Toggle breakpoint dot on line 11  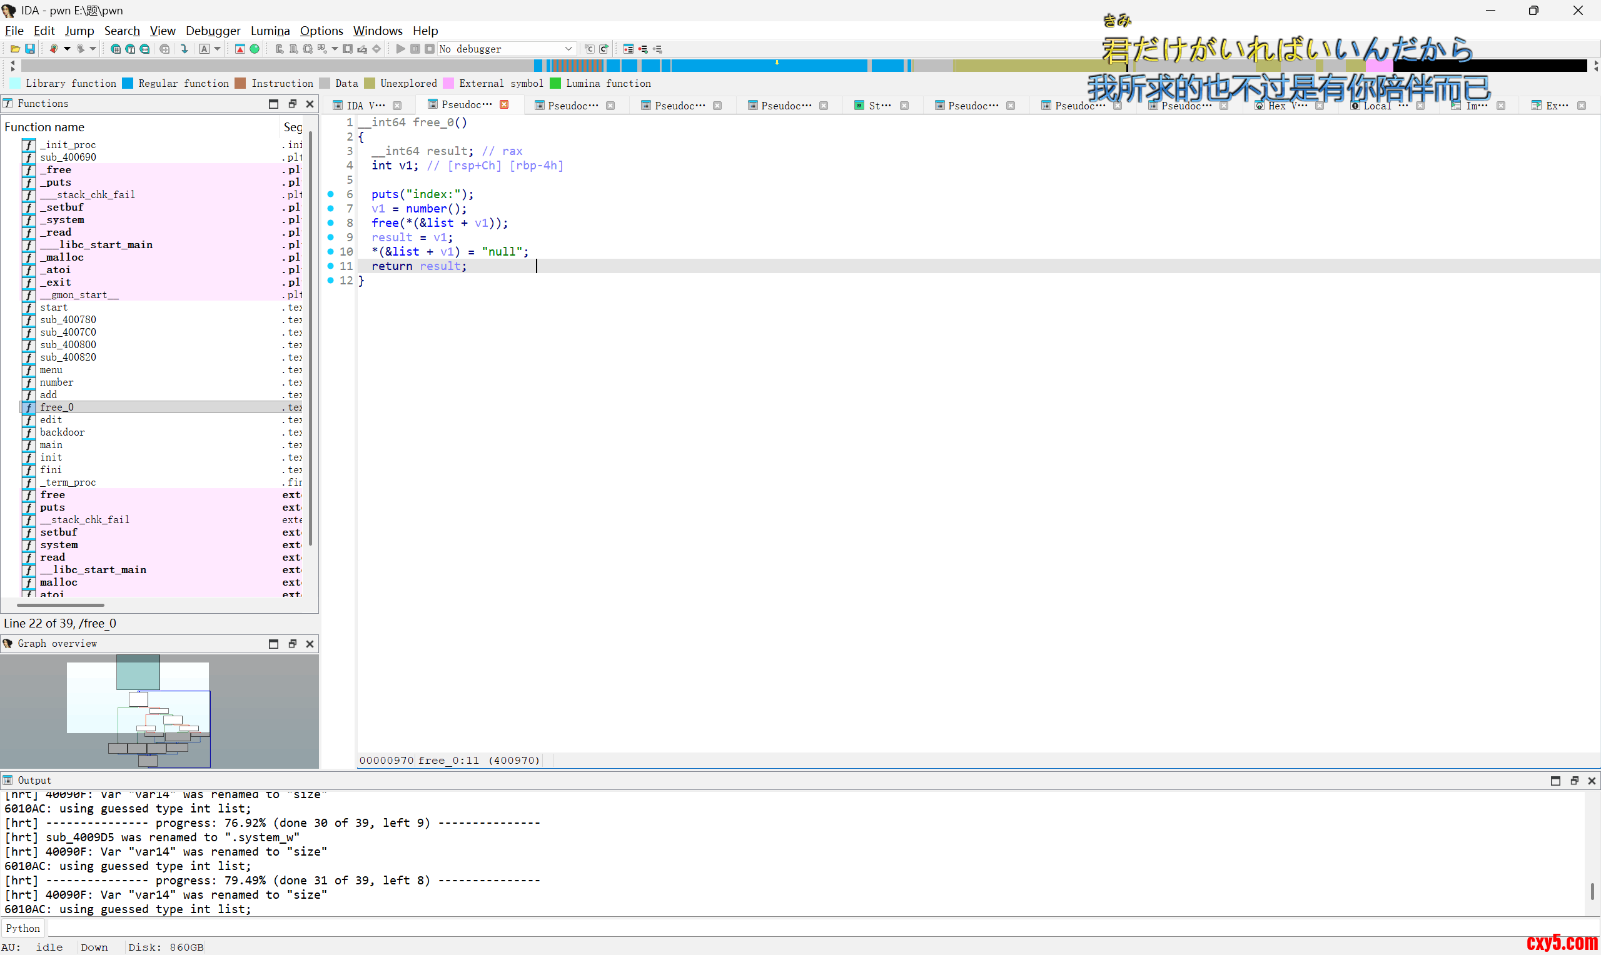coord(331,266)
